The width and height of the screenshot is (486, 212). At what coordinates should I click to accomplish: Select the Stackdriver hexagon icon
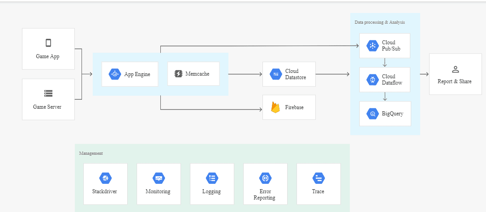coord(105,178)
